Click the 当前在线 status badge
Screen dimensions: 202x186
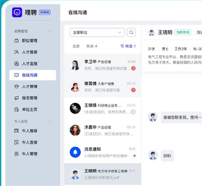click(183, 33)
